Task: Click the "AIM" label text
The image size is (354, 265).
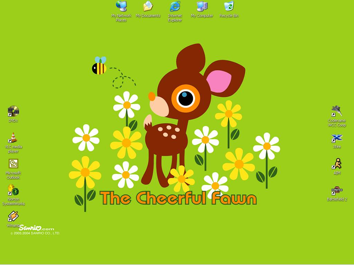Action: (x=337, y=173)
